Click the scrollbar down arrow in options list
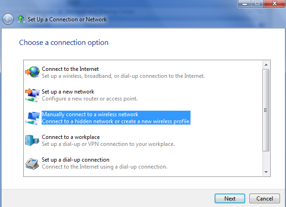Viewport: 286px width, 207px height. 266,172
